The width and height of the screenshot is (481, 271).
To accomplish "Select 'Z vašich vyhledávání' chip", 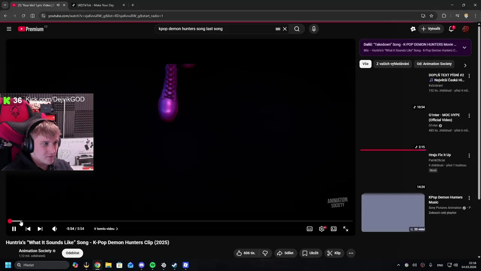I will point(393,64).
